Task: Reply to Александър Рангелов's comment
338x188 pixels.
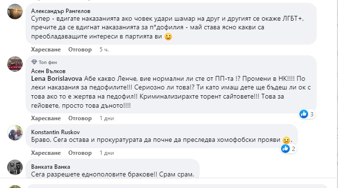Action: point(80,50)
